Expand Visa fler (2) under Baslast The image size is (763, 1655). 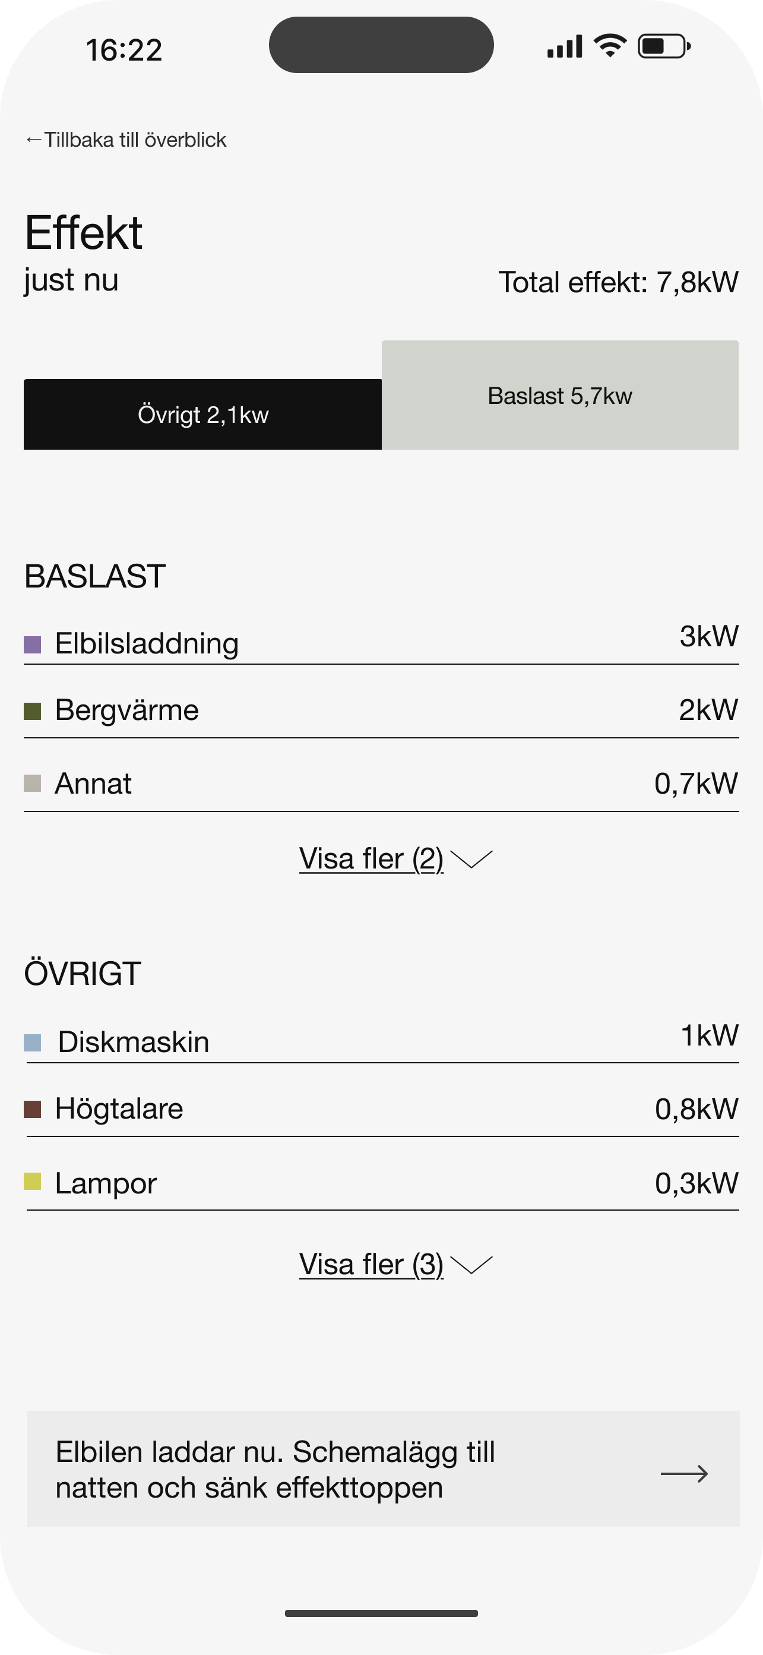(x=371, y=859)
